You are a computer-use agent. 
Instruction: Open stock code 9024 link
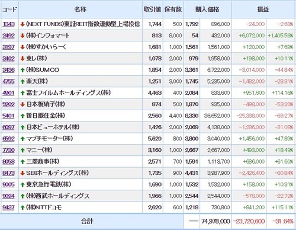coord(8,196)
